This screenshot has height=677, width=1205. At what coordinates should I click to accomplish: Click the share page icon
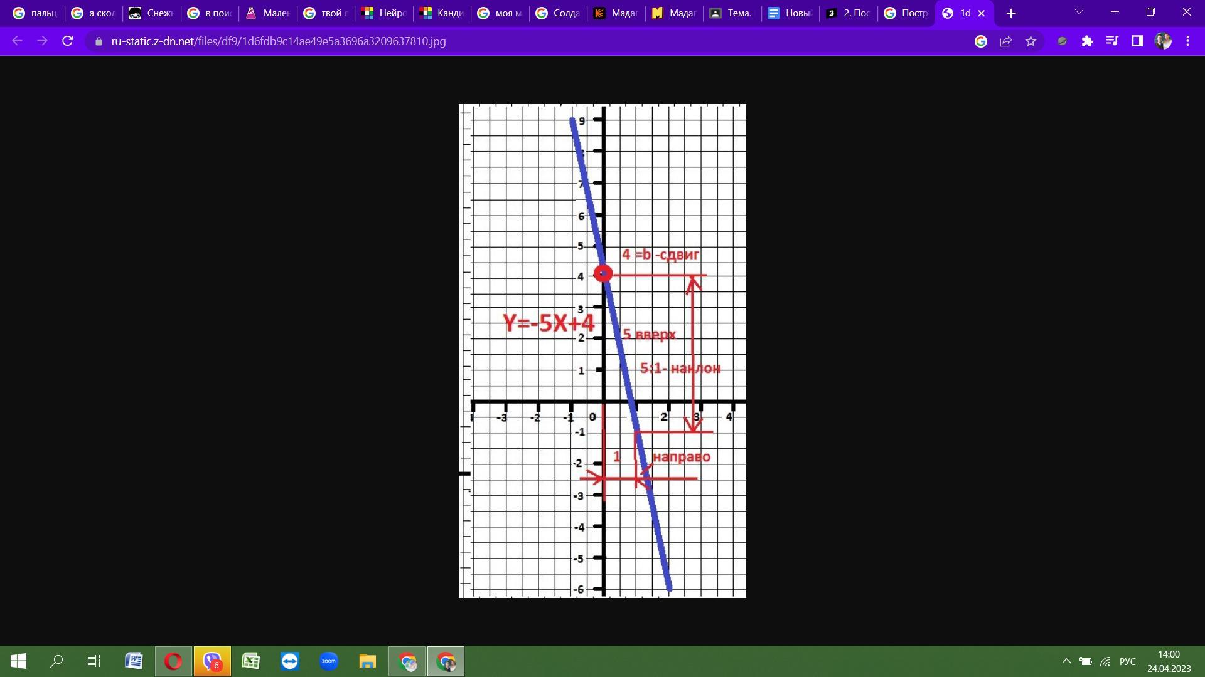[x=1005, y=41]
